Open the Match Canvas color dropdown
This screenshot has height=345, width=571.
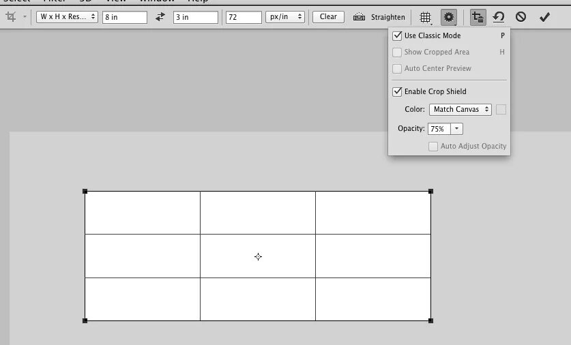pyautogui.click(x=460, y=110)
